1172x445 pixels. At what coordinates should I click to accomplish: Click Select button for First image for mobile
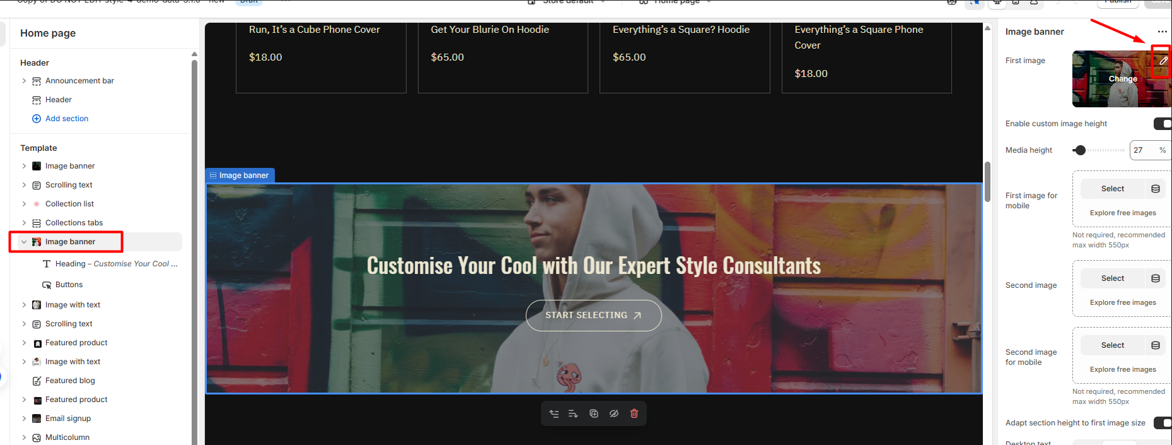[x=1113, y=189]
